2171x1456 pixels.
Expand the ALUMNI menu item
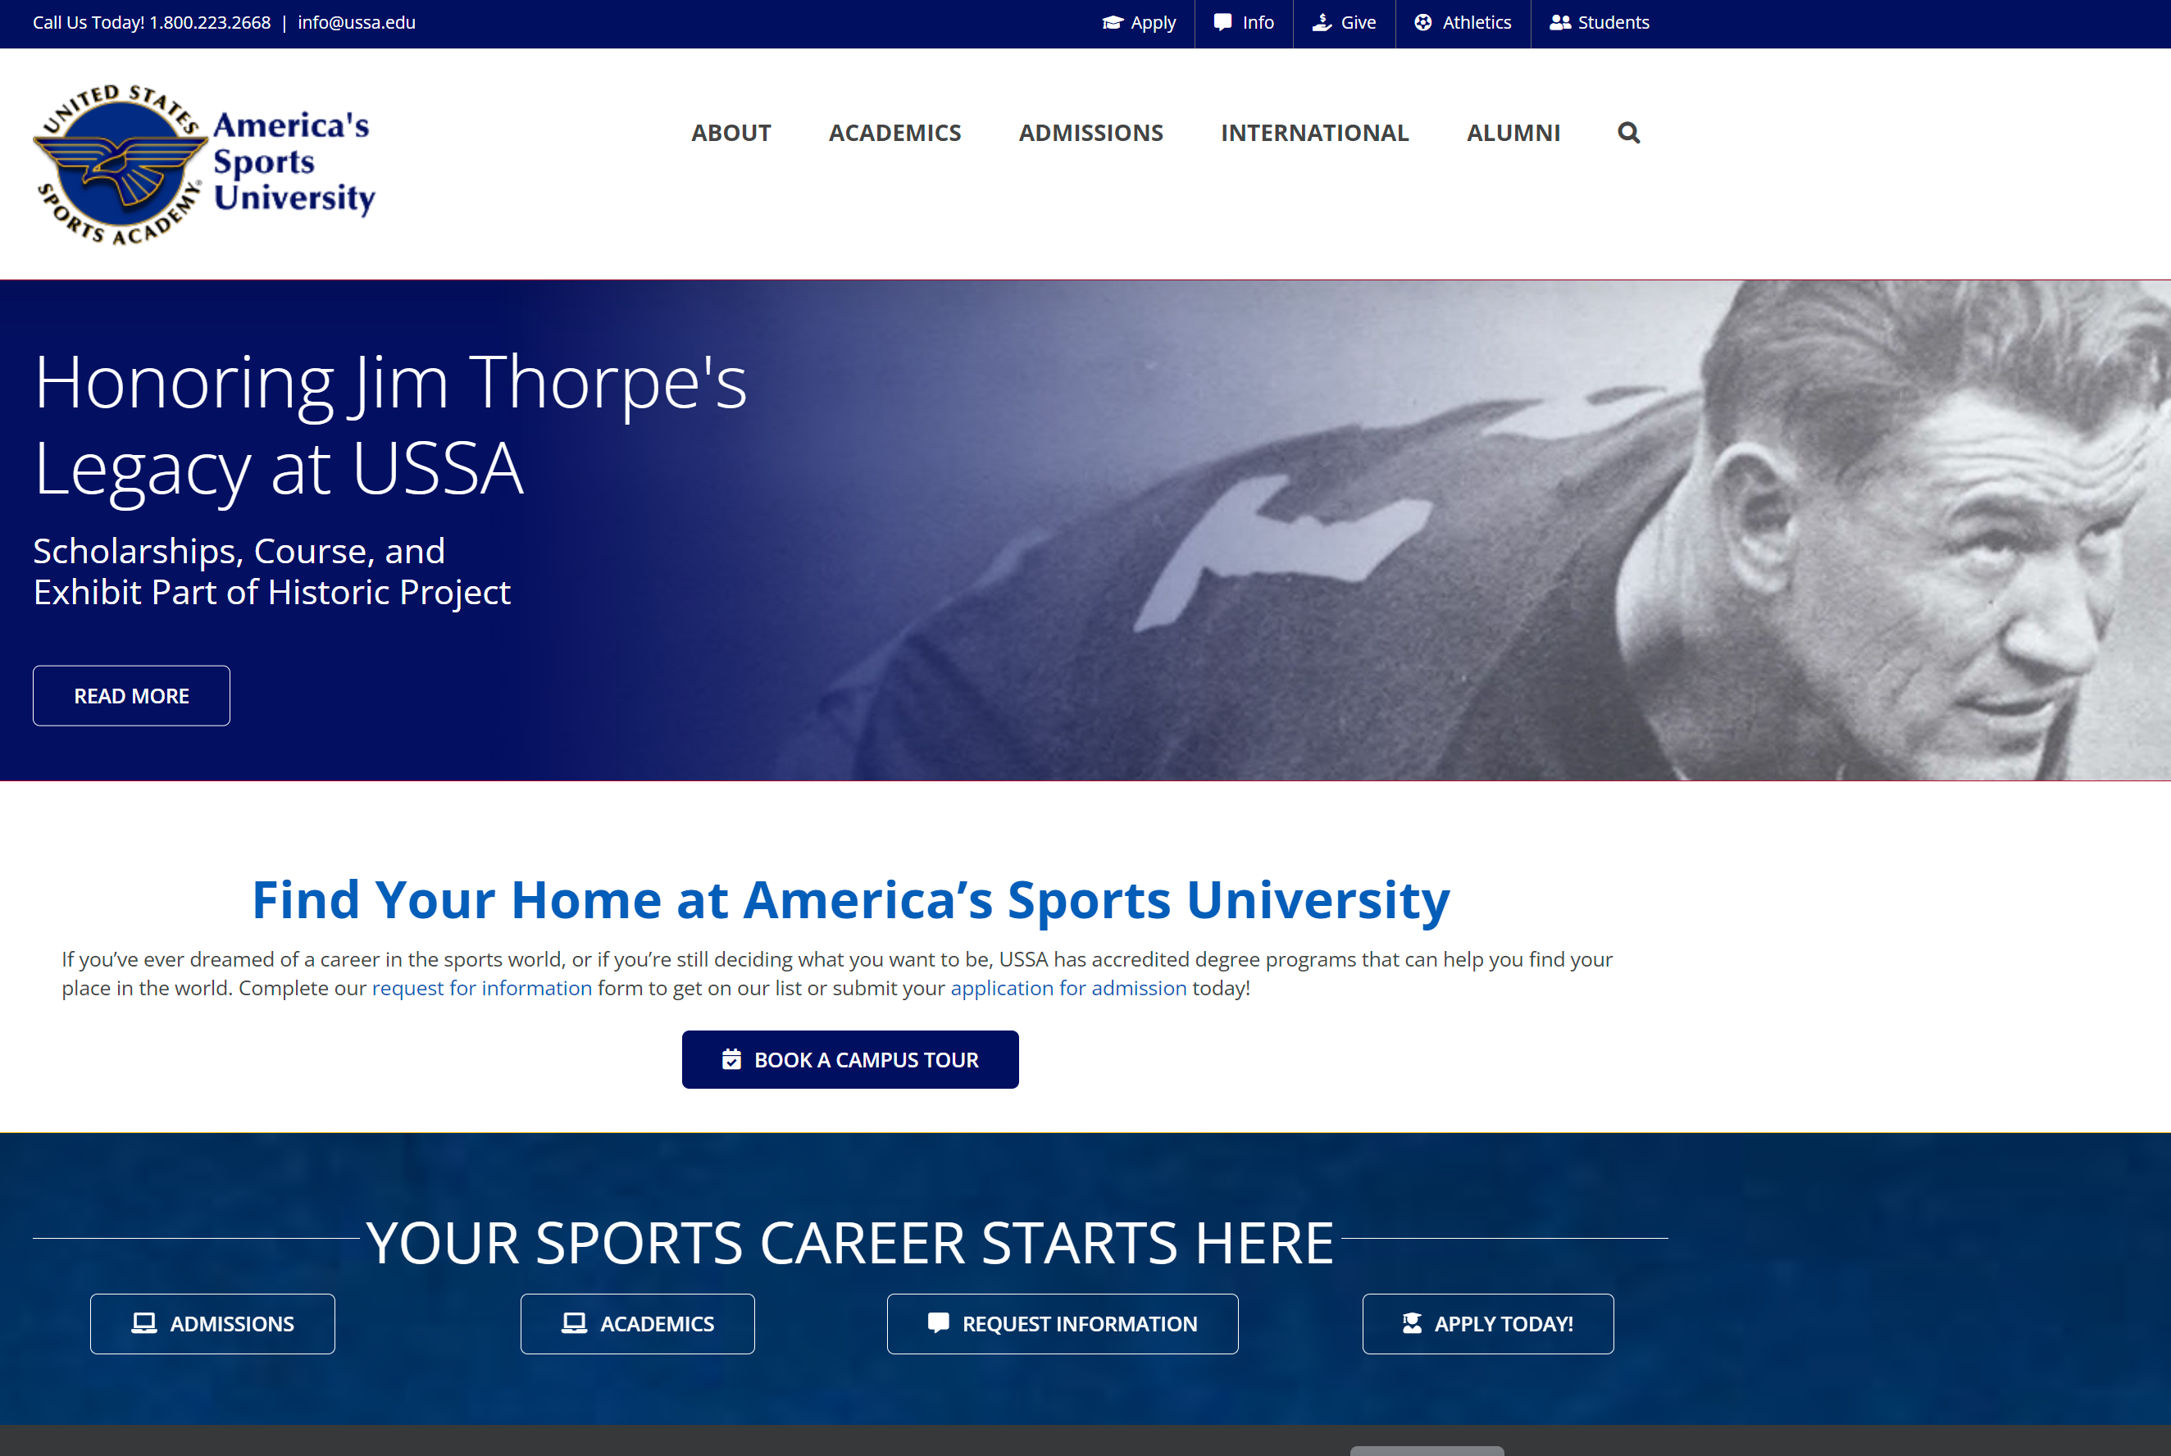click(x=1513, y=133)
